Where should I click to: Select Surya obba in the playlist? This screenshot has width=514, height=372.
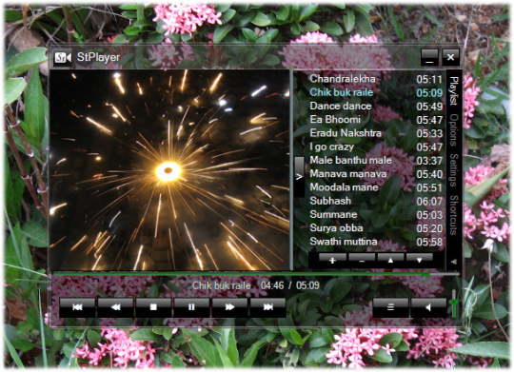[376, 228]
